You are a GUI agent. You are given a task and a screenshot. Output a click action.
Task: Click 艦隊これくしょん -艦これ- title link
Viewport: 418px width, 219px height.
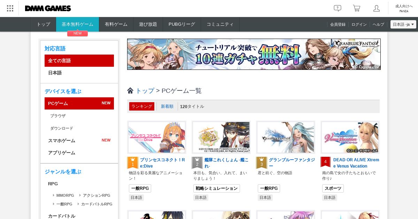tap(226, 163)
